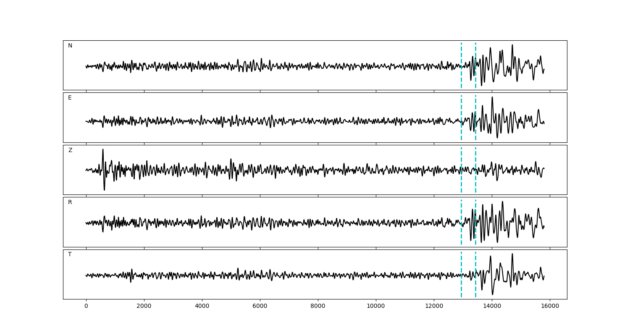Viewport: 630px width, 336px height.
Task: Click the x-axis tick label 12000
Action: tap(434, 306)
